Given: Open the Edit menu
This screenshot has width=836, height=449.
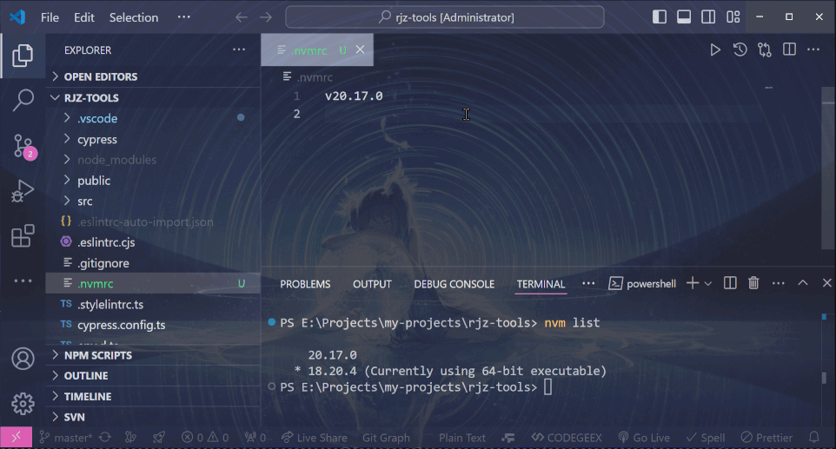Looking at the screenshot, I should point(84,17).
